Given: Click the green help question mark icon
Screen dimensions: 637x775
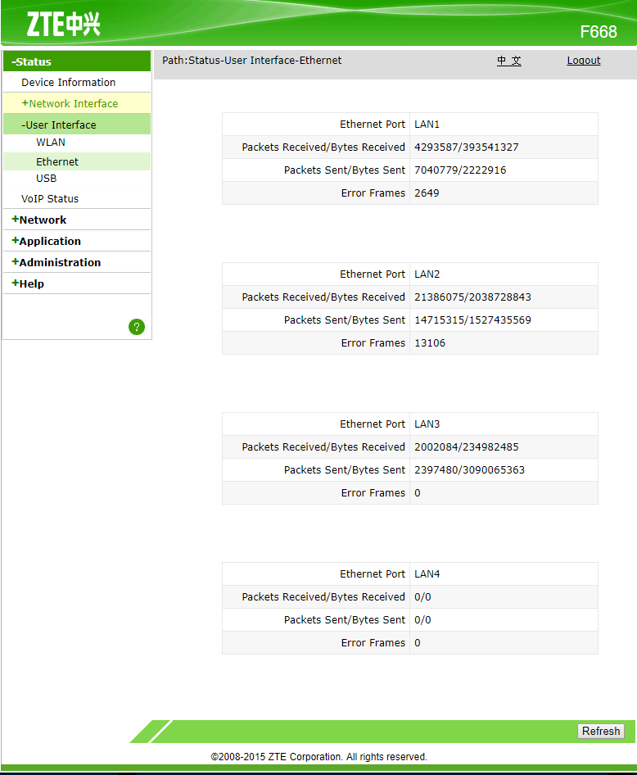Looking at the screenshot, I should point(137,327).
